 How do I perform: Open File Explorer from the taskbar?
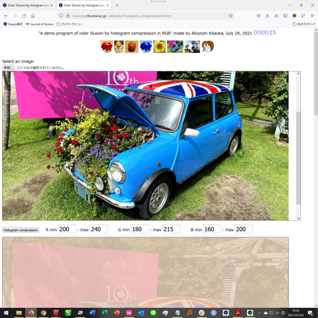19,313
